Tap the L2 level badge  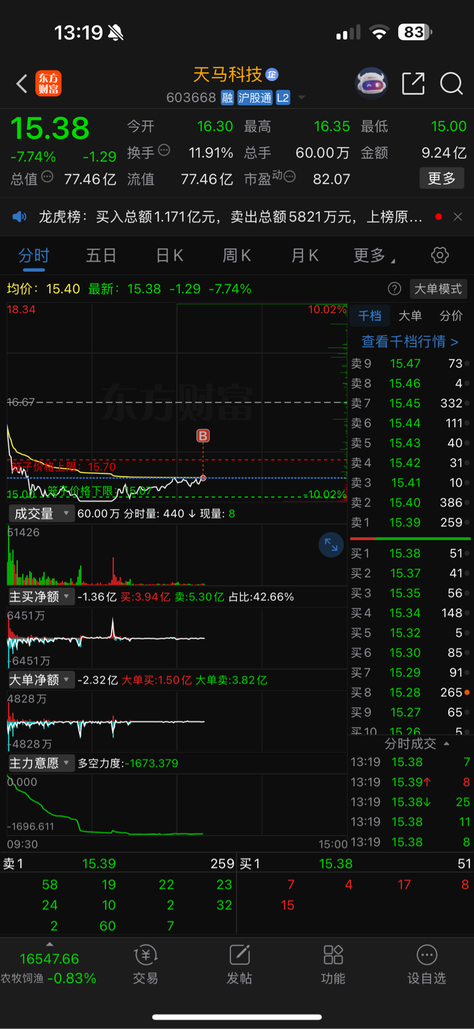(x=283, y=98)
